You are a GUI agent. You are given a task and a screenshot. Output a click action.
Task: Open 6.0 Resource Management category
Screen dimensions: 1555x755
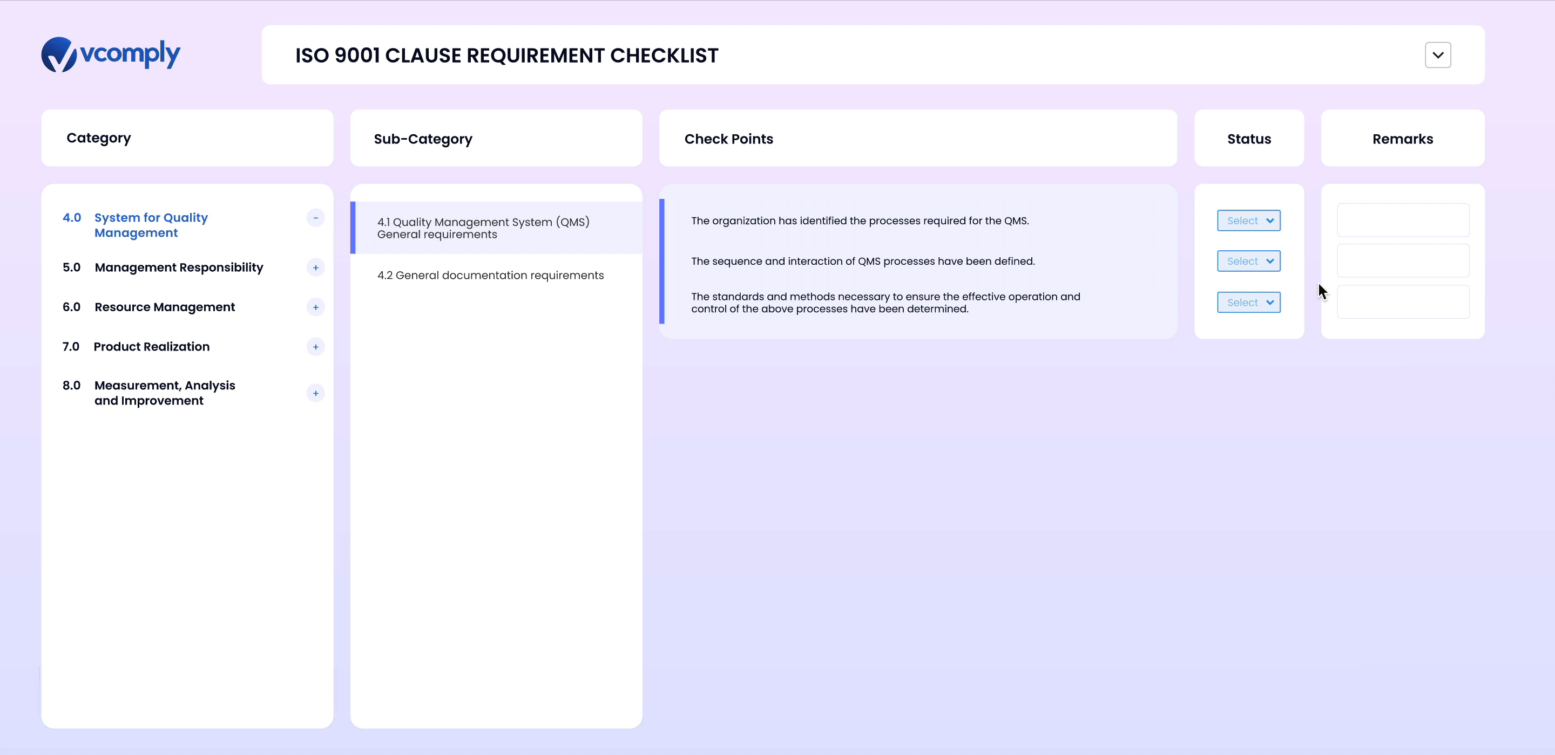pos(164,307)
